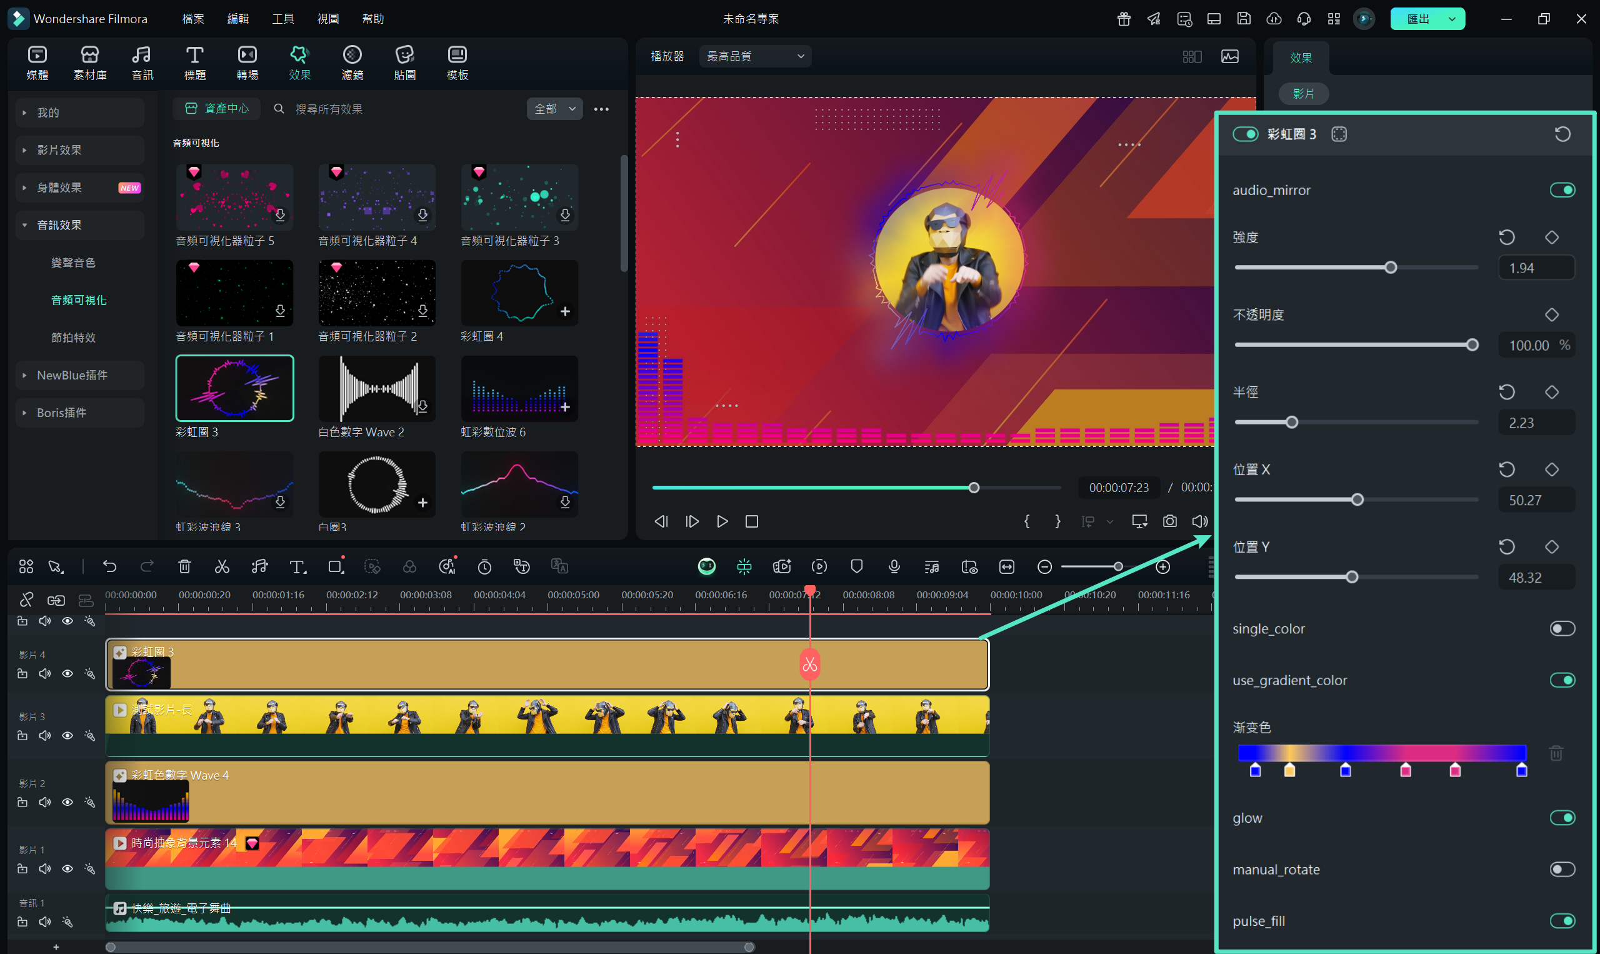1600x954 pixels.
Task: Expand the 我的 category
Action: coord(79,113)
